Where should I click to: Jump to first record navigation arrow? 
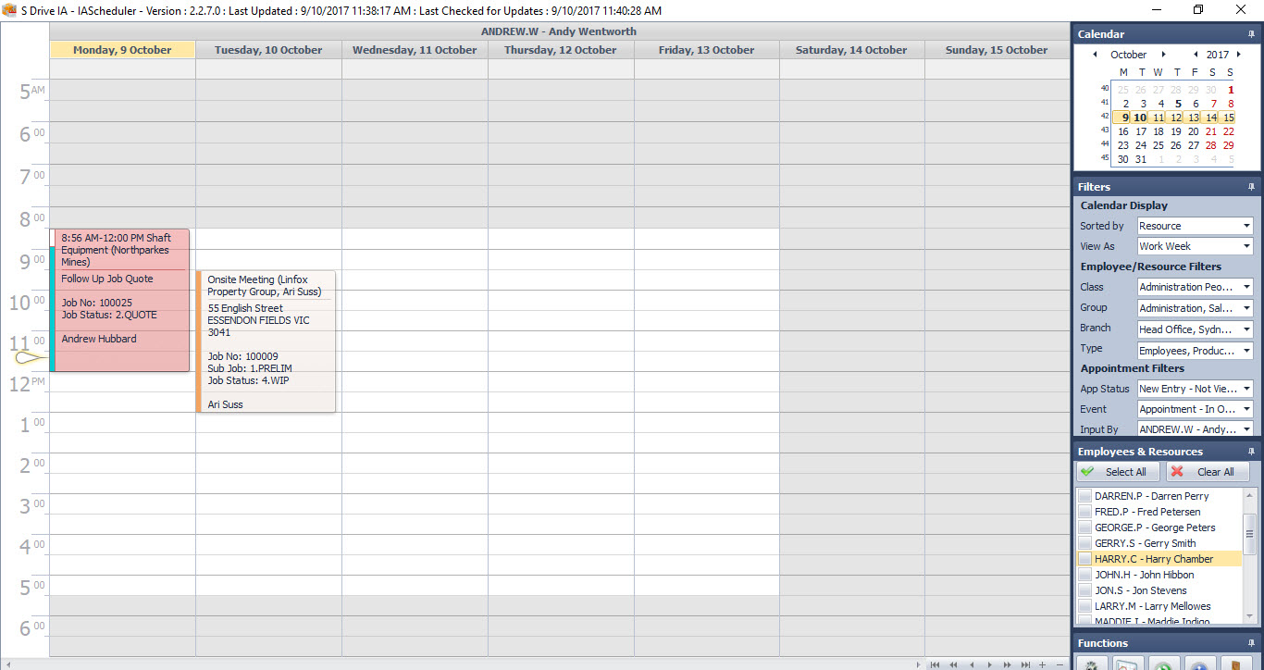tap(936, 664)
